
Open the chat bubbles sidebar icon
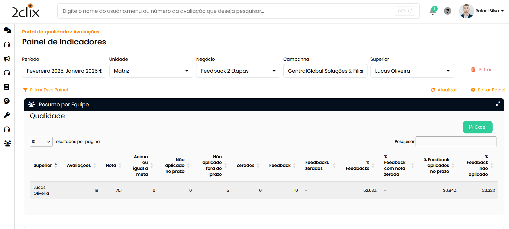coord(7,30)
